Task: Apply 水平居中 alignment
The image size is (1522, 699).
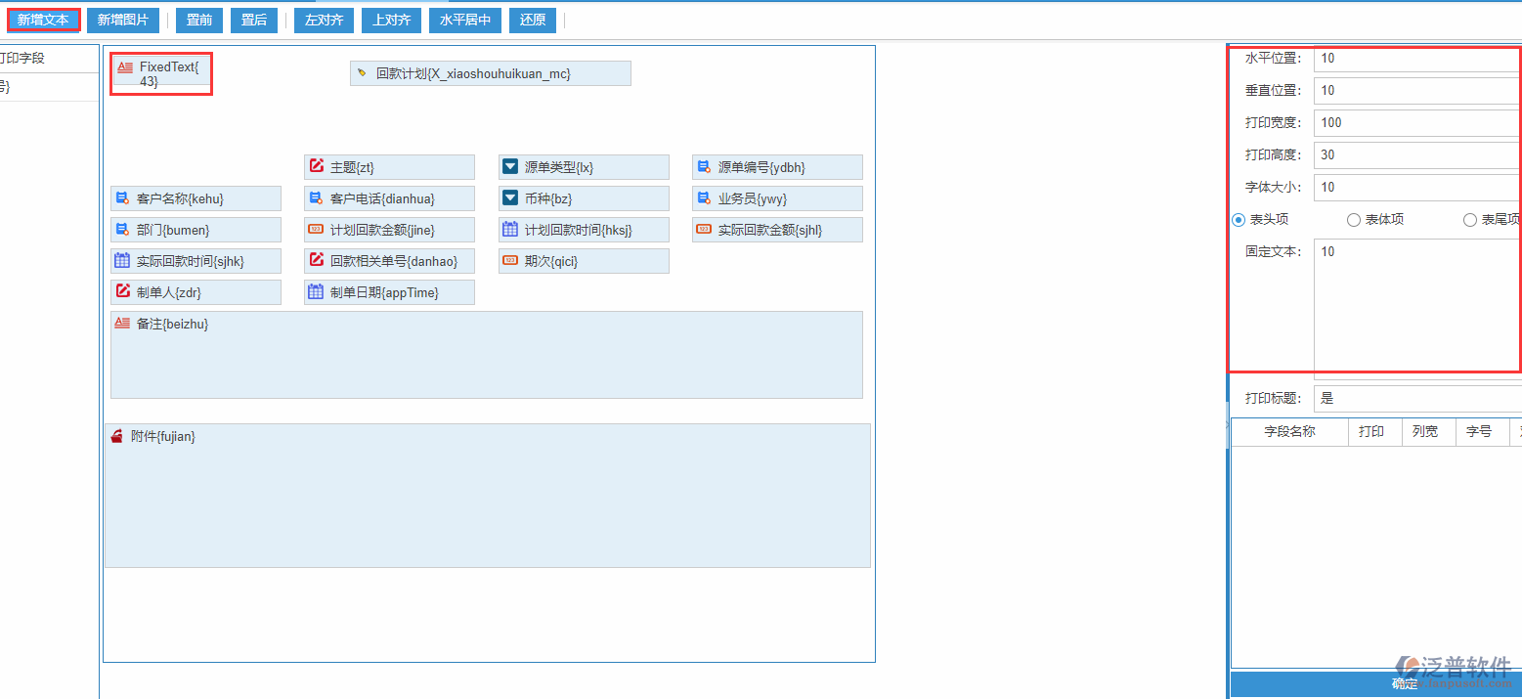Action: coord(465,20)
